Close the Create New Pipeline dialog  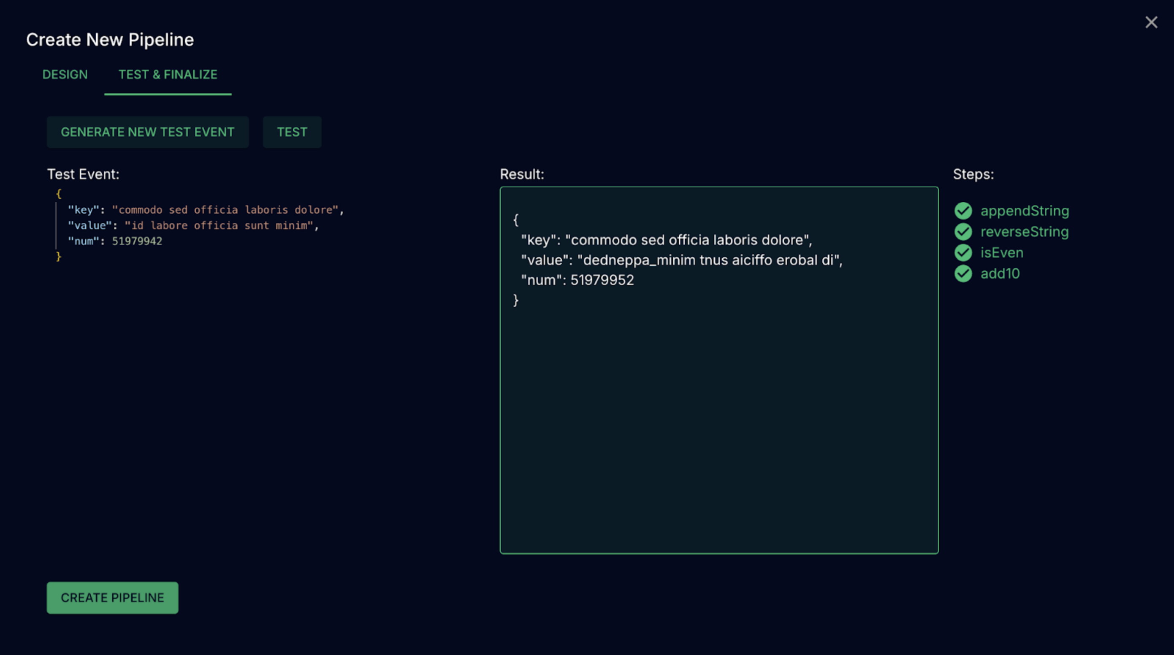pos(1151,22)
